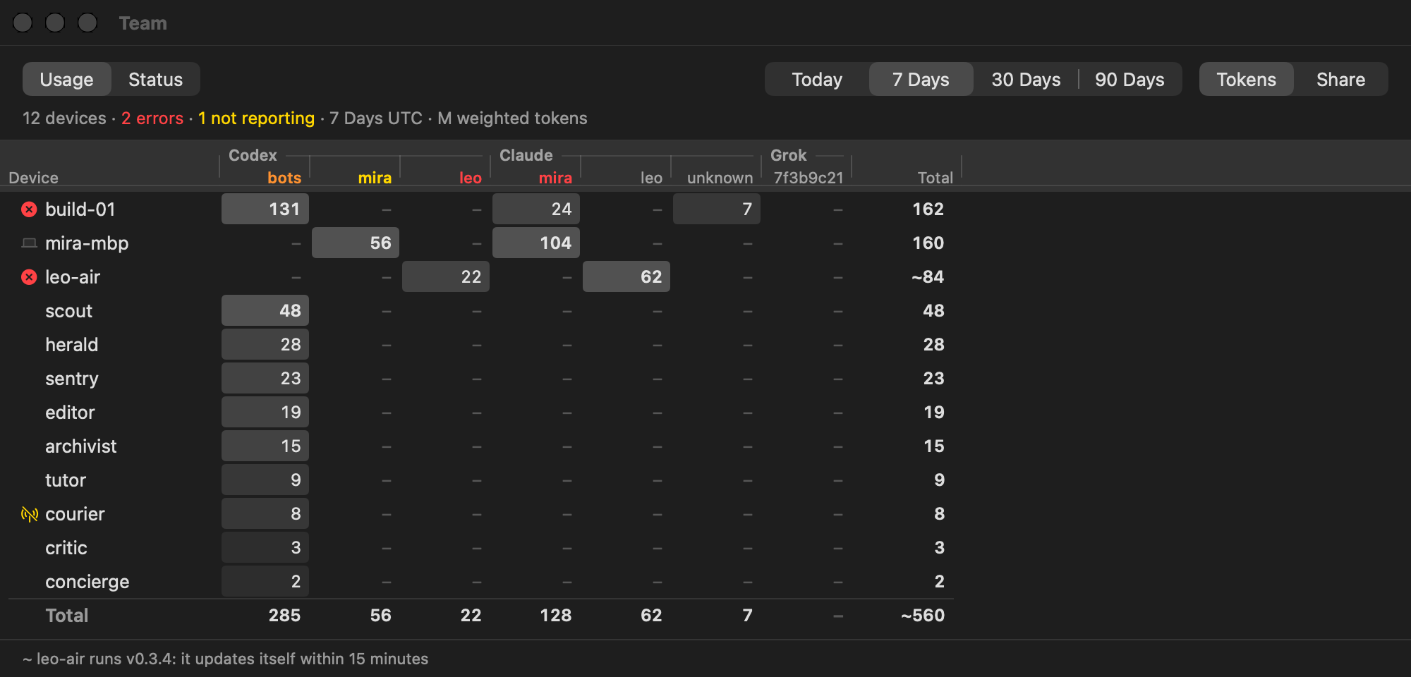Image resolution: width=1411 pixels, height=677 pixels.
Task: Click the 23 bots cell for sentry
Action: pos(265,378)
